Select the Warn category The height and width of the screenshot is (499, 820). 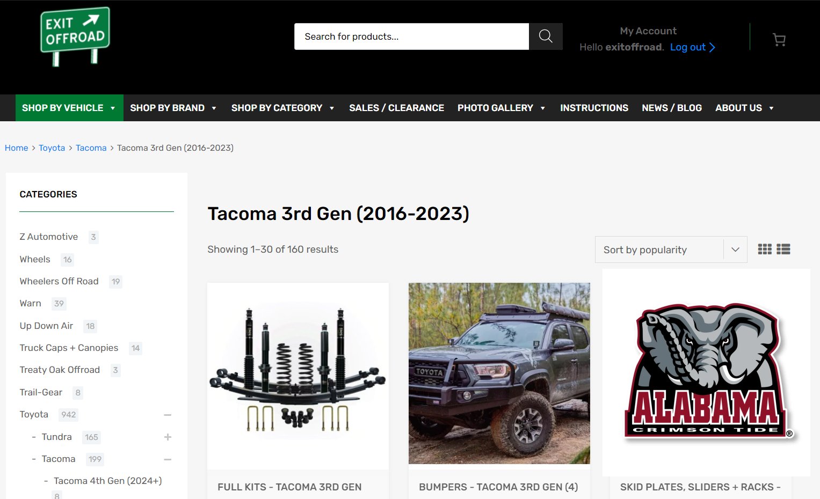[x=30, y=303]
